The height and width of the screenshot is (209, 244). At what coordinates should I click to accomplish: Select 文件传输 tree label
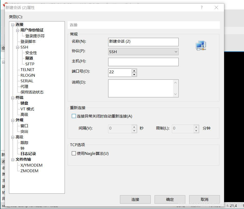pos(23,159)
